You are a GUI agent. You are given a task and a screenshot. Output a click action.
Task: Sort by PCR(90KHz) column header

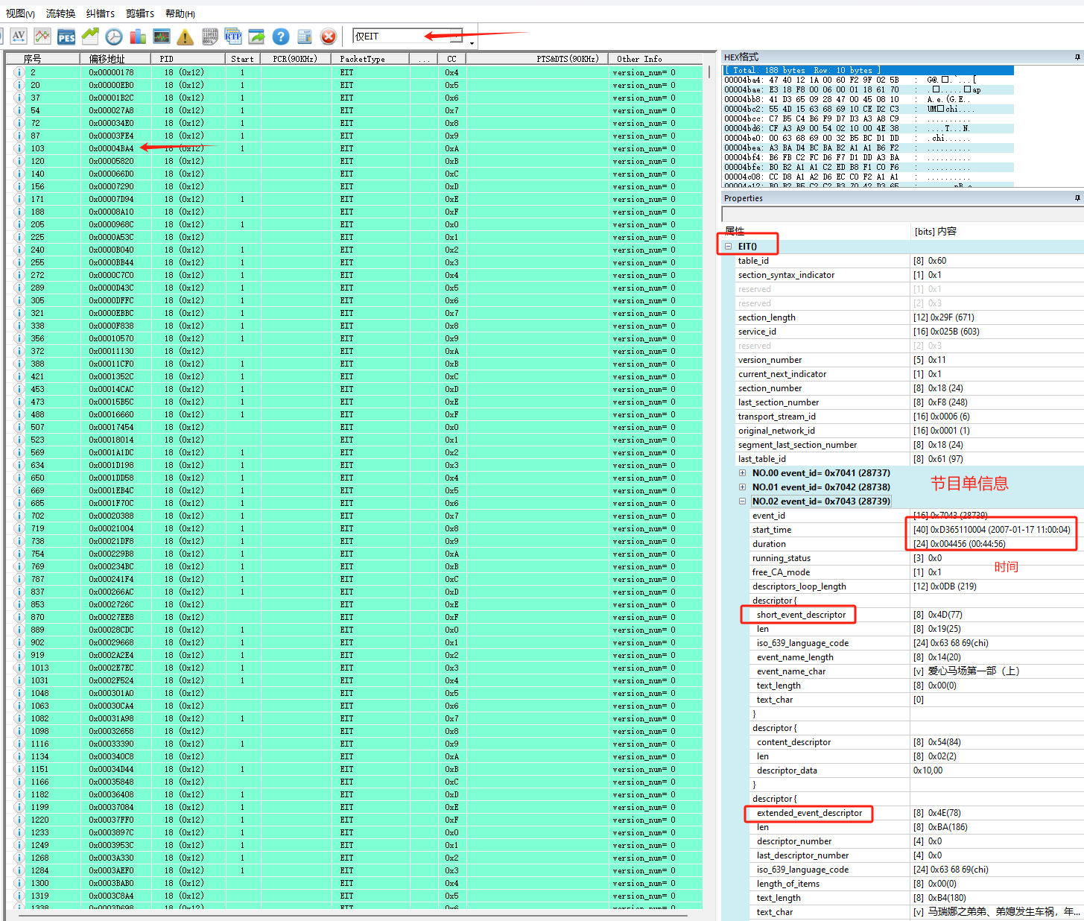(295, 59)
